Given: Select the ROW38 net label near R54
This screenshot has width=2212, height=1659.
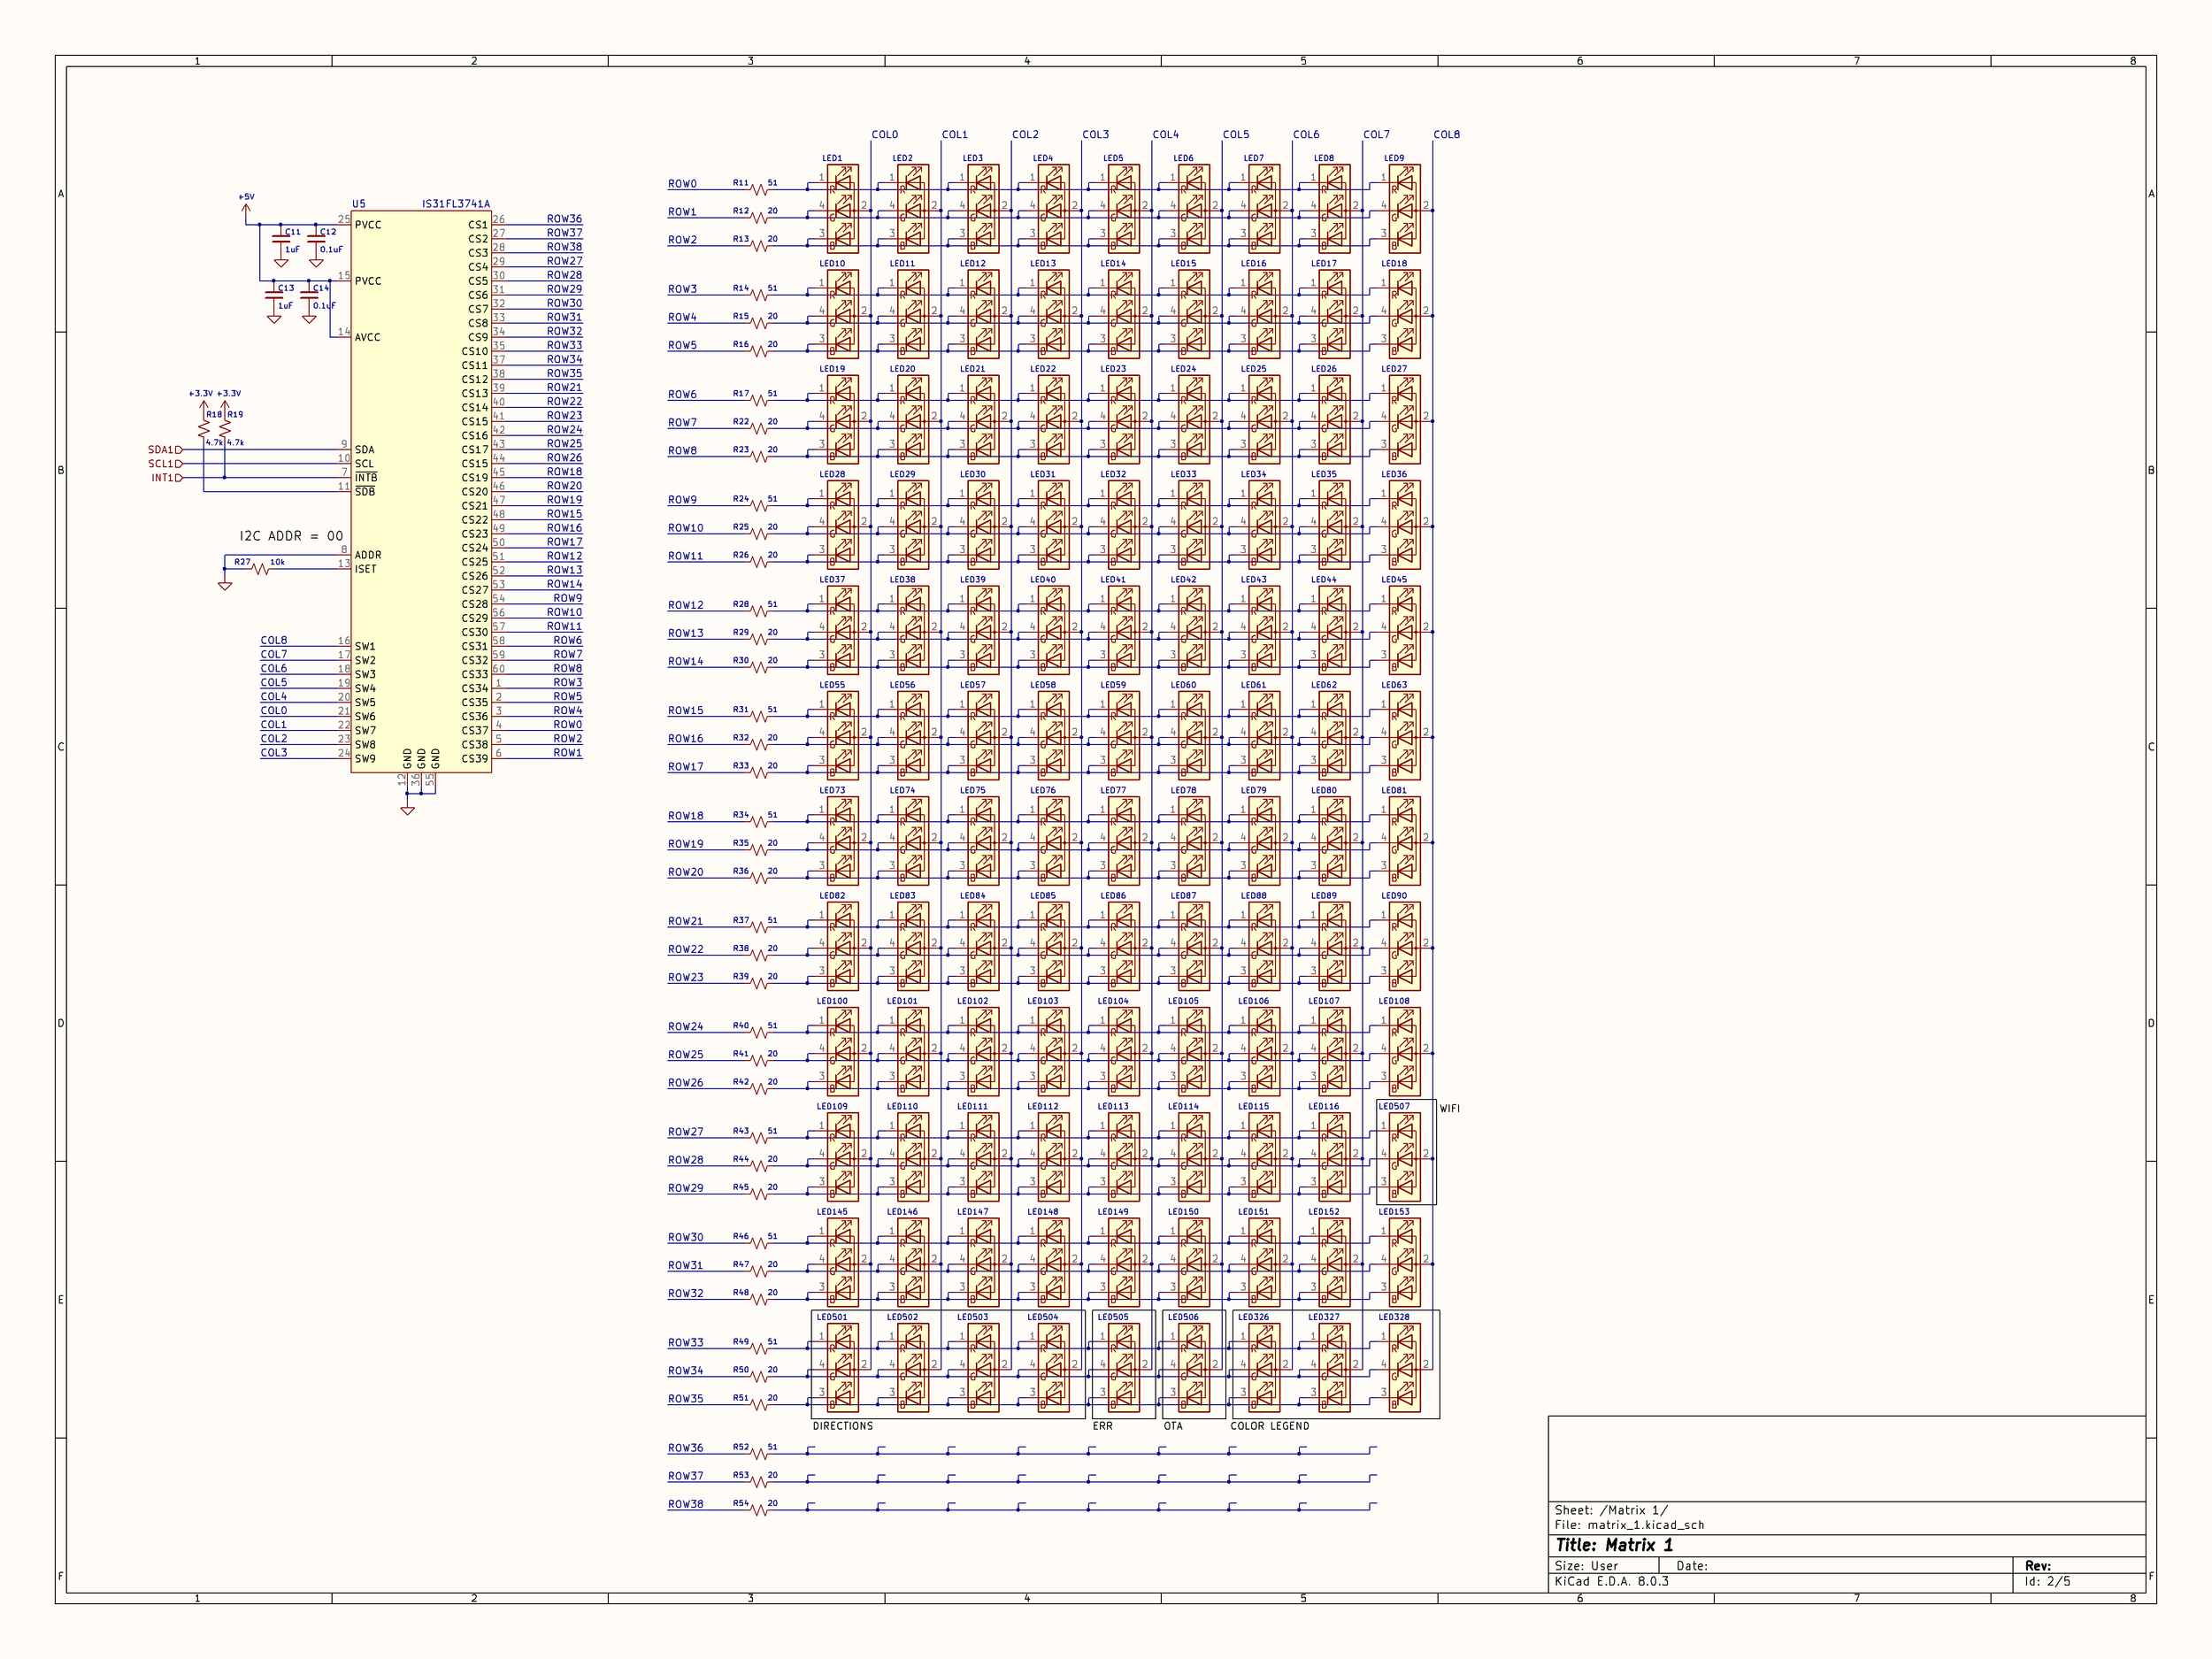Looking at the screenshot, I should 685,1504.
